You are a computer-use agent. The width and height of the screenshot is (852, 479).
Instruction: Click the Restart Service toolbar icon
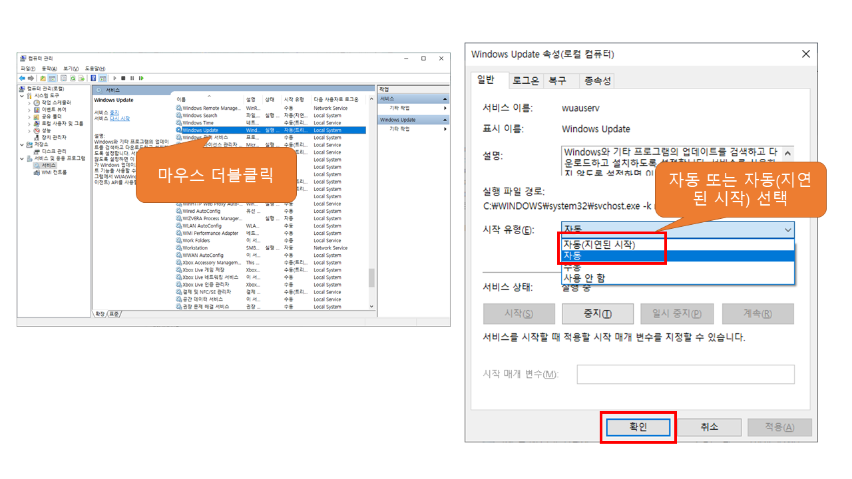141,79
